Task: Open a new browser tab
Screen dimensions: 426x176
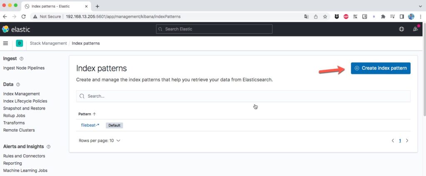Action: click(97, 6)
